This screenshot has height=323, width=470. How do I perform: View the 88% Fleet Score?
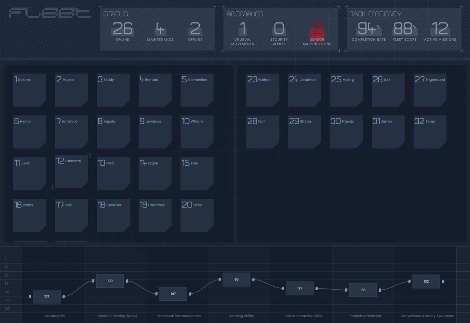[x=405, y=31]
